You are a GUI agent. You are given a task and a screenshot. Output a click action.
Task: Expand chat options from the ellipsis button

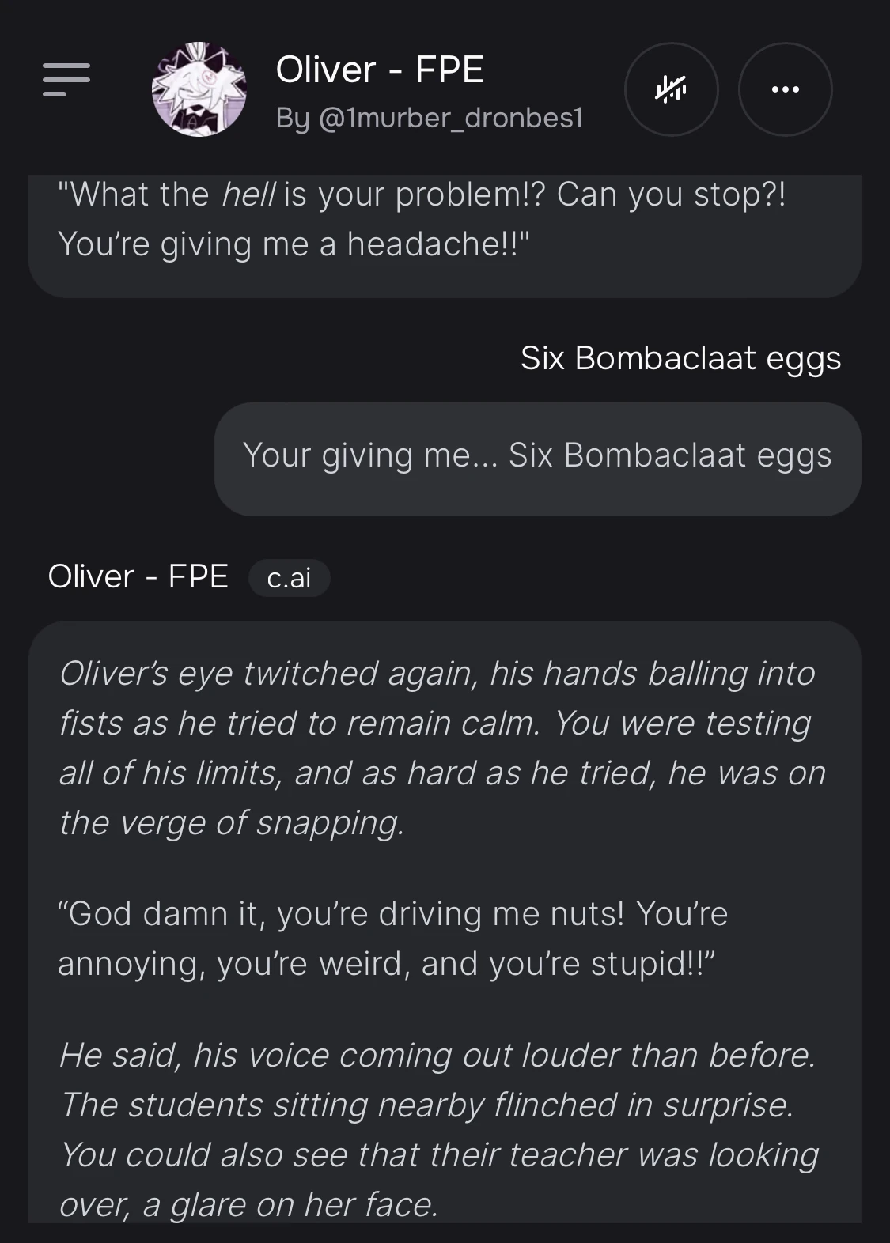tap(785, 89)
